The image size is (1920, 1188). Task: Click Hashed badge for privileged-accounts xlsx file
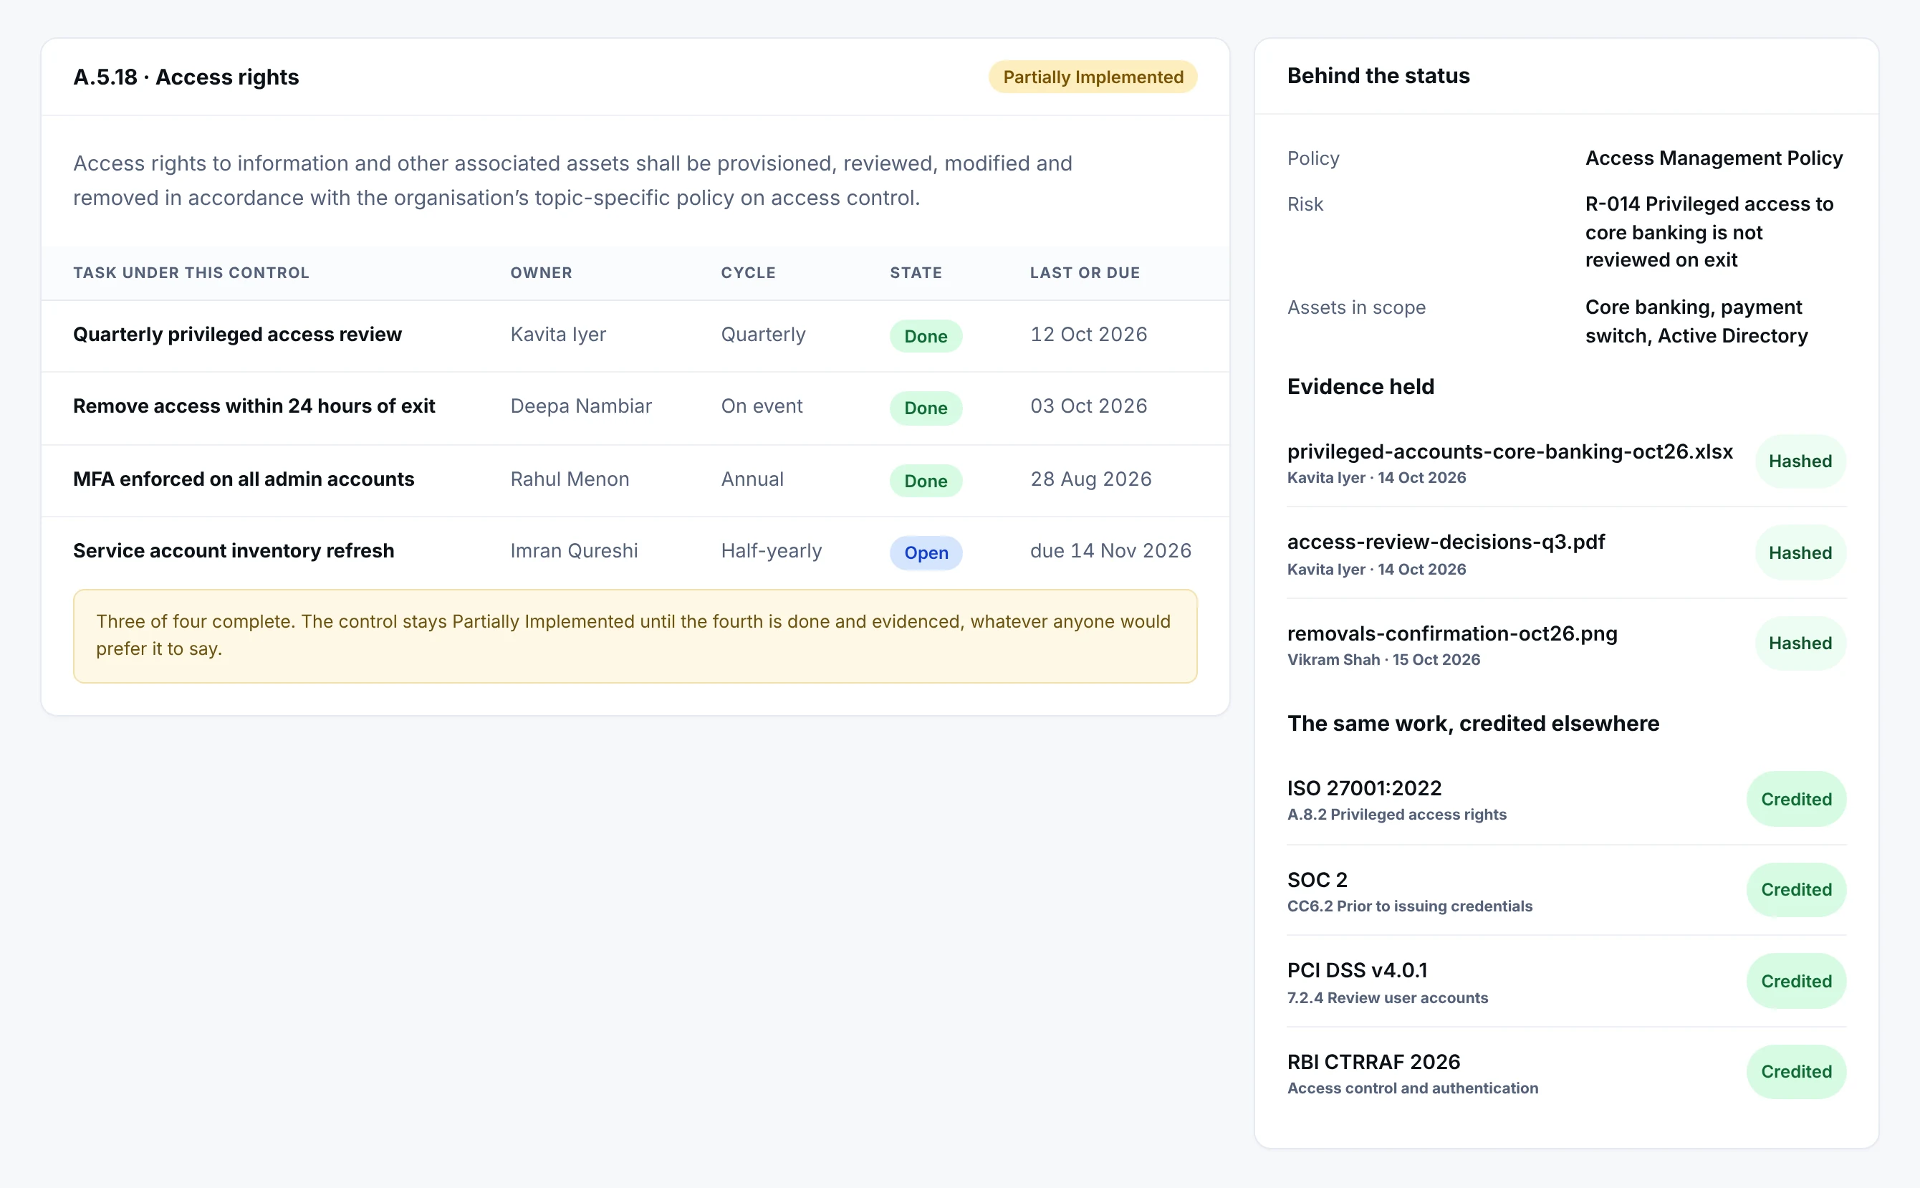[1800, 461]
